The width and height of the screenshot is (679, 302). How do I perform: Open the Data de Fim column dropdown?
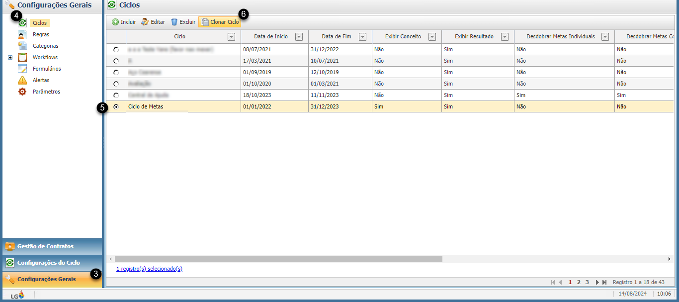pos(362,37)
